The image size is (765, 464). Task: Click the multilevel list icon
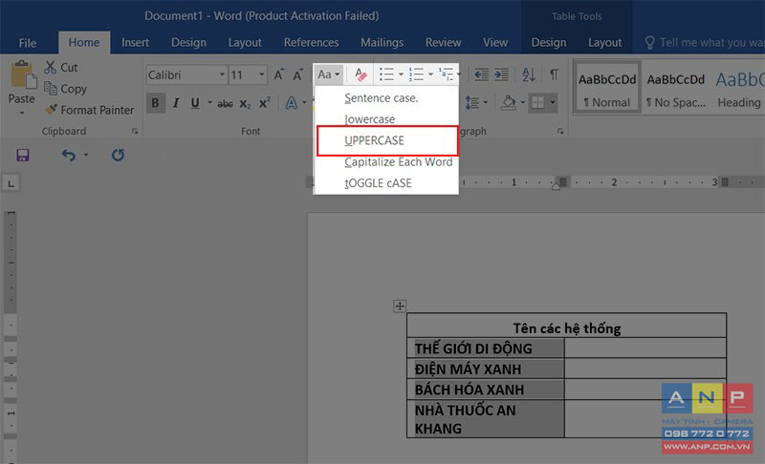tap(446, 74)
